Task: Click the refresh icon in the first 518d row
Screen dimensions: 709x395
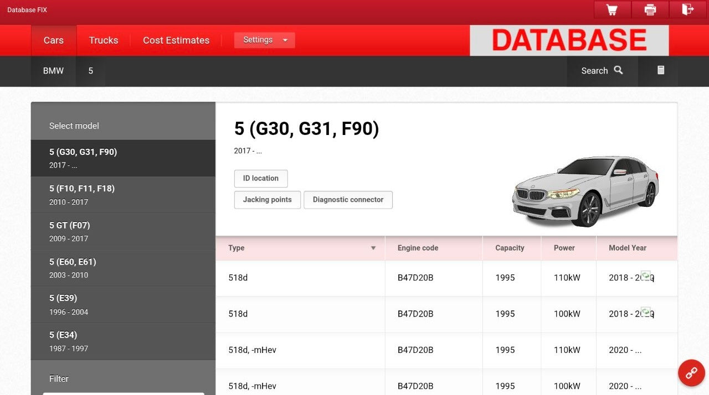Action: pyautogui.click(x=646, y=276)
